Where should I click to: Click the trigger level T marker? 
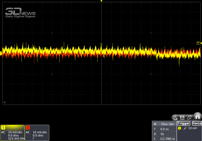coord(198,43)
